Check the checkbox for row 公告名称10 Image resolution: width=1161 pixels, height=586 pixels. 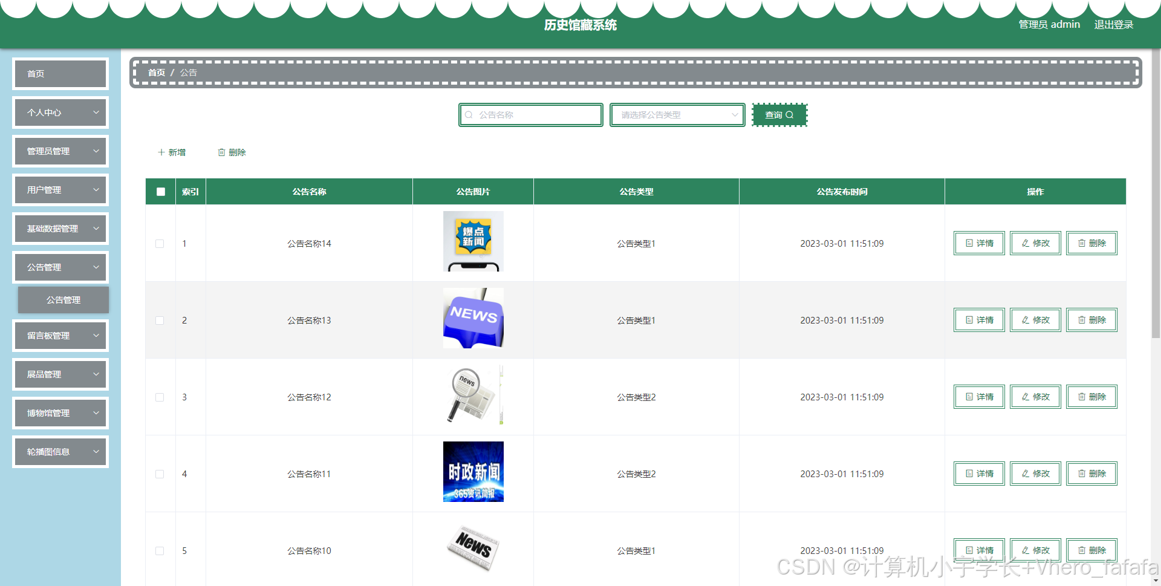160,551
